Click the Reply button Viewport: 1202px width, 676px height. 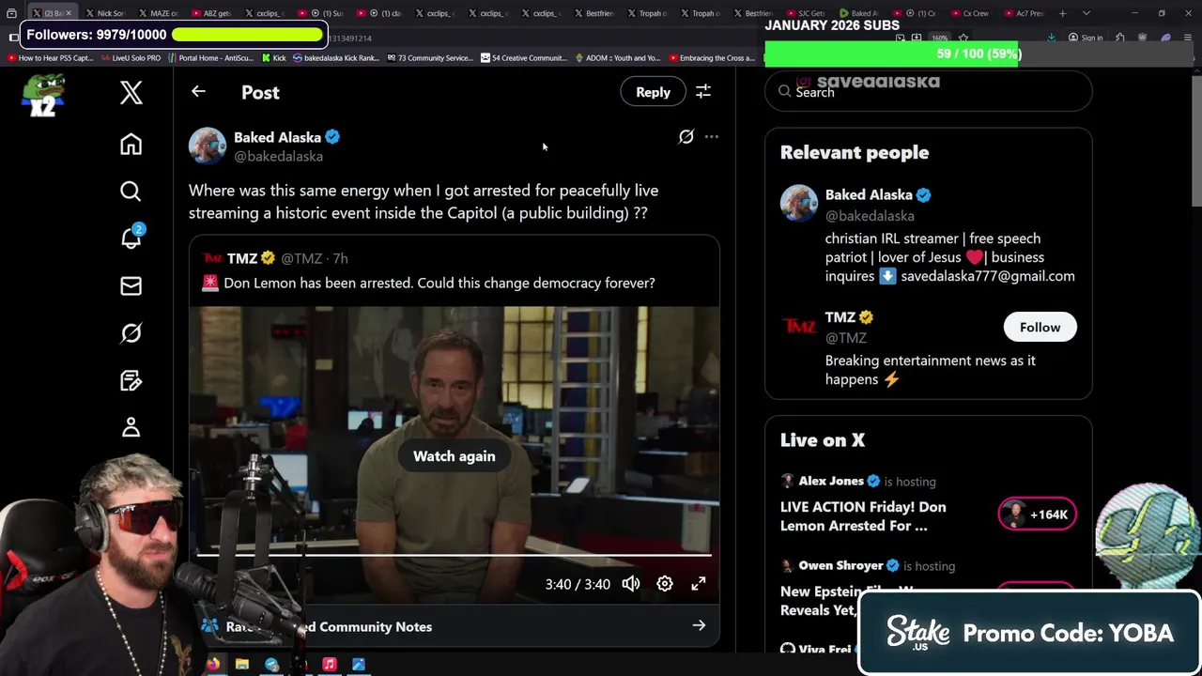(653, 92)
